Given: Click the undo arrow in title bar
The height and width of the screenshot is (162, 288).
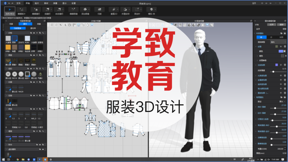Looking at the screenshot, I should point(9,3).
